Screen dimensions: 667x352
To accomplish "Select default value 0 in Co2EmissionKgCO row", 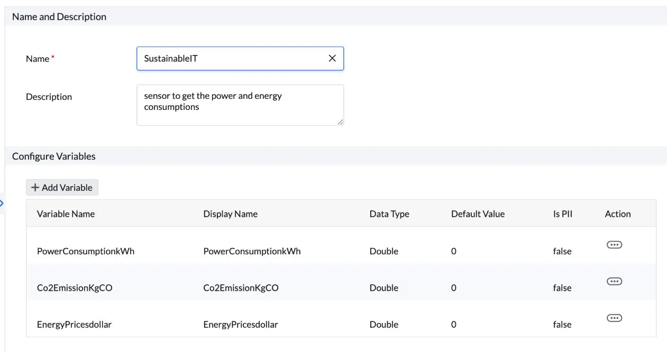I will tap(454, 288).
